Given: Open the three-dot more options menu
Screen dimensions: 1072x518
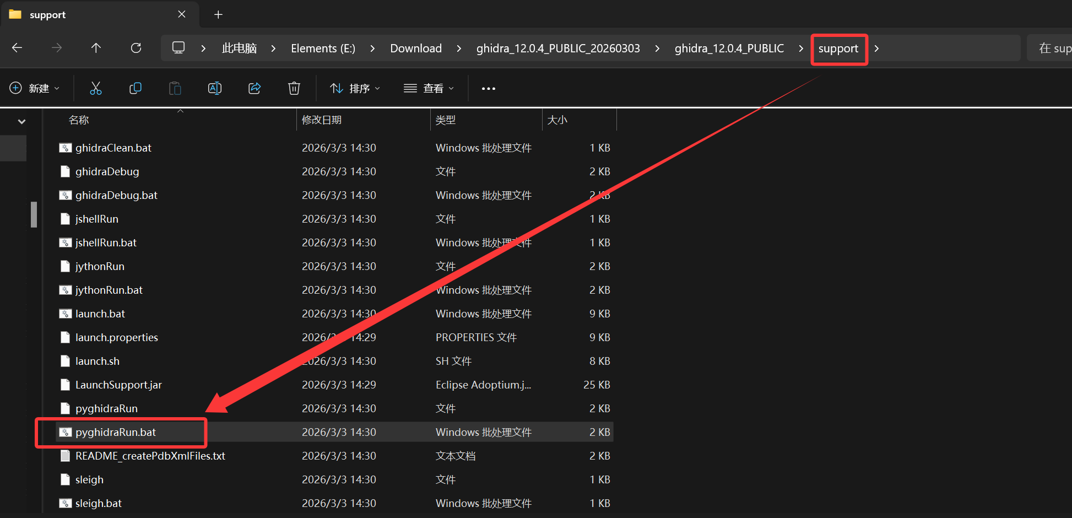Looking at the screenshot, I should point(488,88).
